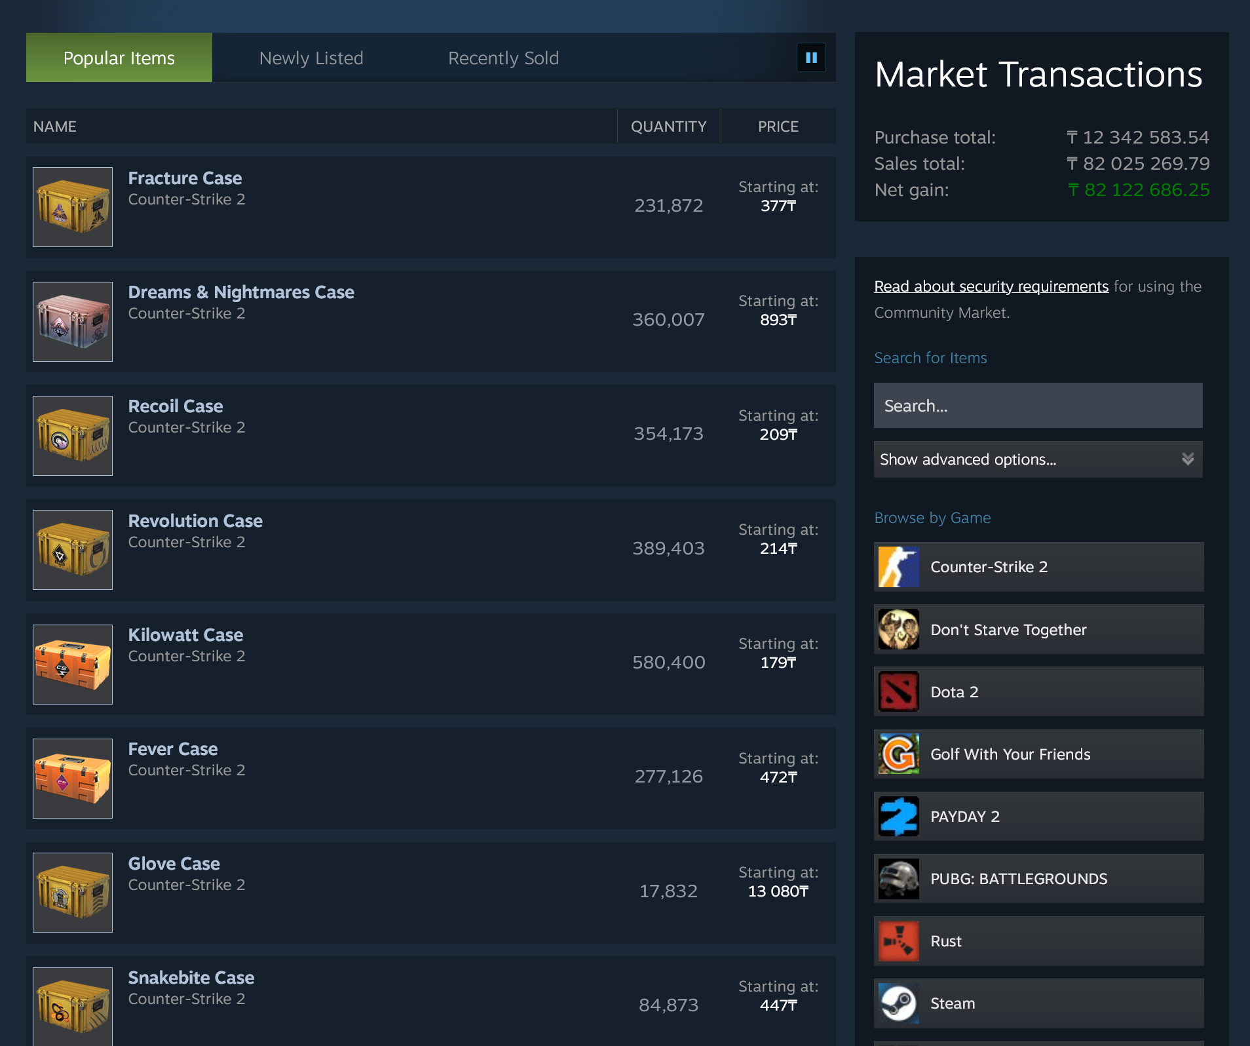Click the Counter-Strike 2 game icon
Viewport: 1250px width, 1046px height.
[x=899, y=567]
